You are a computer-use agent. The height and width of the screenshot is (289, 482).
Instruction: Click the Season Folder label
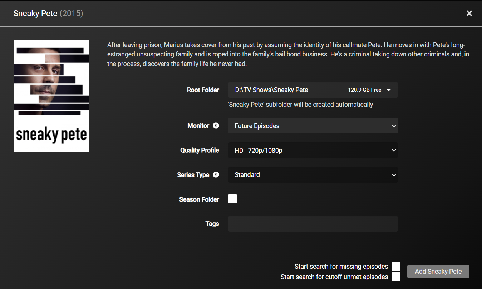tap(199, 199)
